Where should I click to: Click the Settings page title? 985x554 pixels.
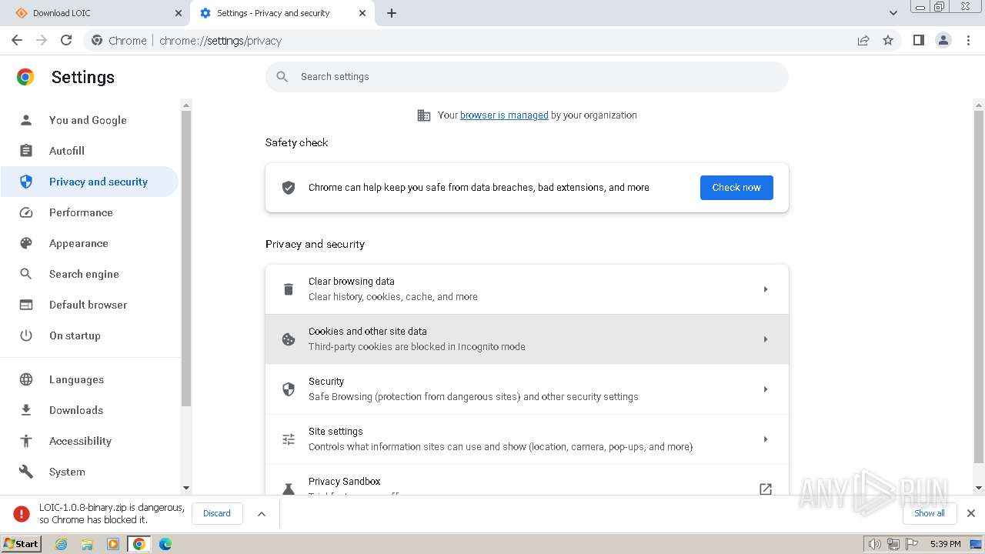pos(83,77)
